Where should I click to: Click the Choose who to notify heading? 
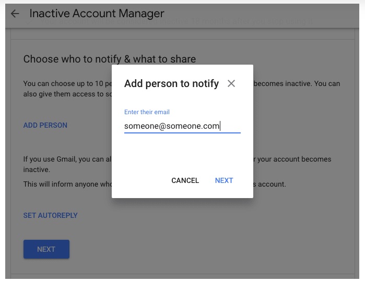coord(109,59)
